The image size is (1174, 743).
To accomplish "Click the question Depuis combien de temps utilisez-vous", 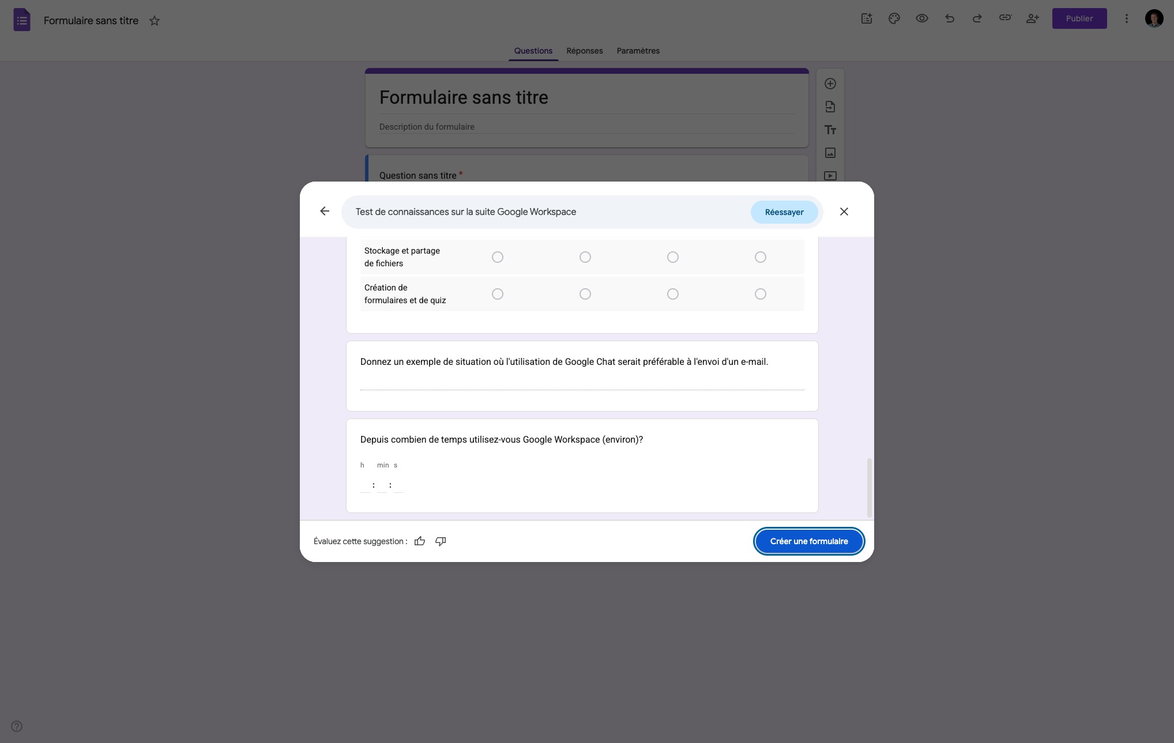I will pyautogui.click(x=502, y=439).
